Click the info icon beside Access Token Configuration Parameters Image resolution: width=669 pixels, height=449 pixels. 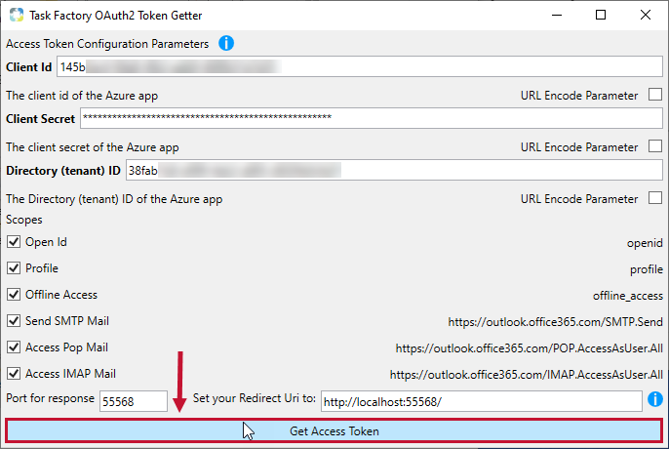tap(226, 43)
